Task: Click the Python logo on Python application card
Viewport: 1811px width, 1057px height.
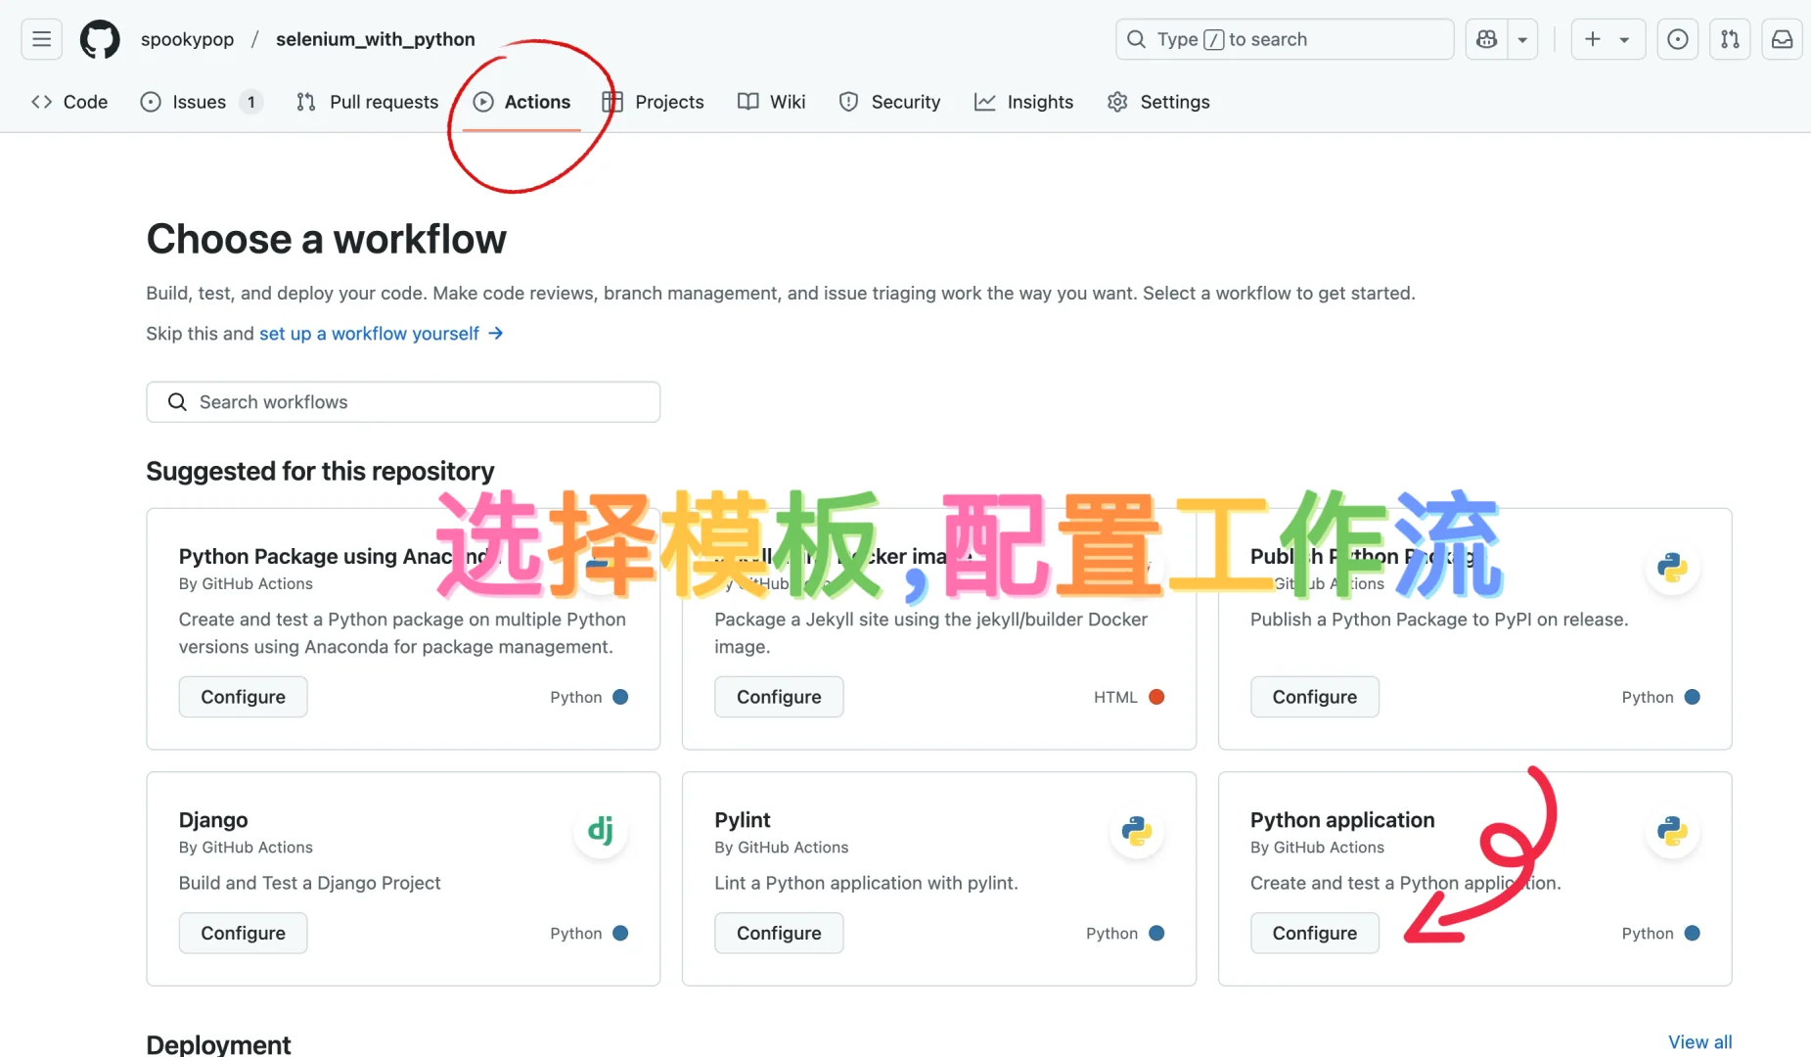Action: click(1672, 830)
